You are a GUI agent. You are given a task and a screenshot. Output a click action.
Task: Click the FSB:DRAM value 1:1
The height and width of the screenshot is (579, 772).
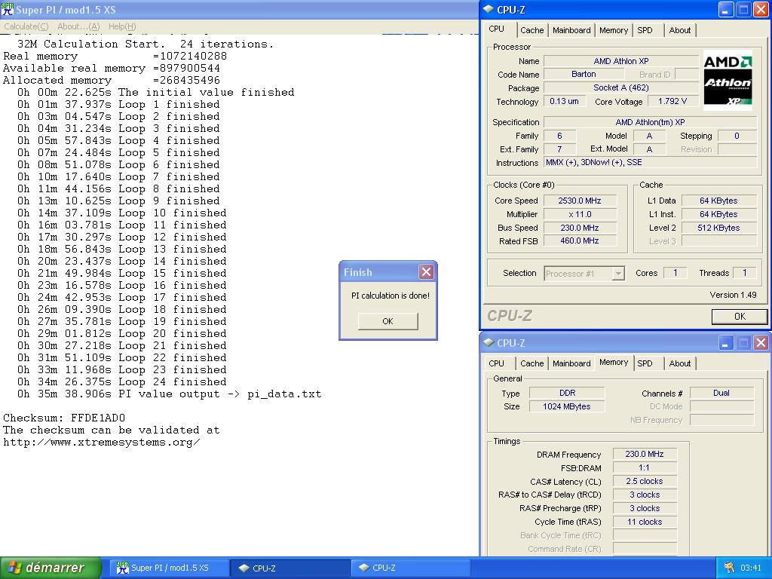coord(645,467)
